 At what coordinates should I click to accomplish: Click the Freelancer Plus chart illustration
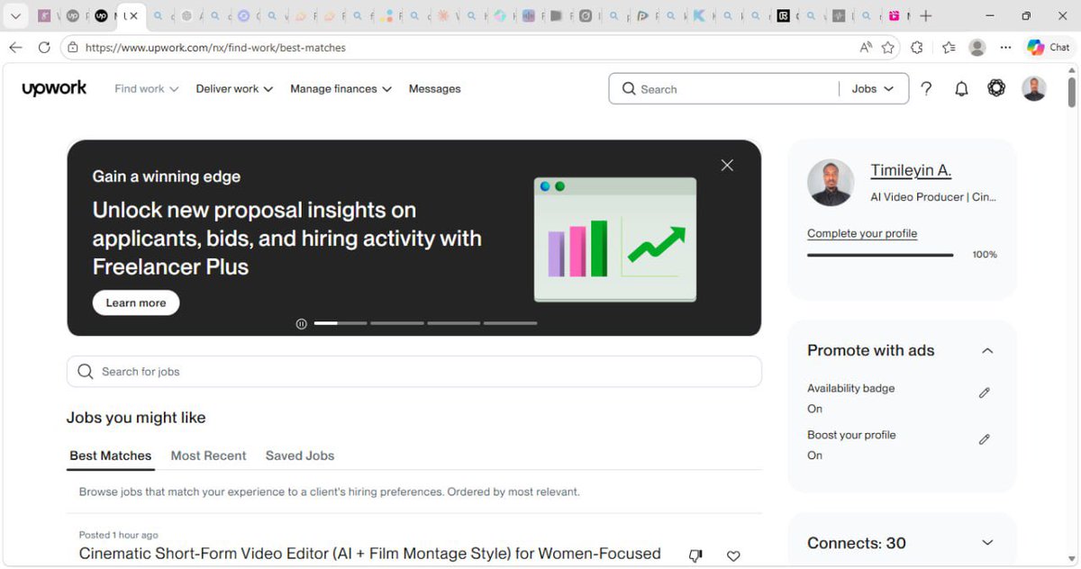click(615, 239)
